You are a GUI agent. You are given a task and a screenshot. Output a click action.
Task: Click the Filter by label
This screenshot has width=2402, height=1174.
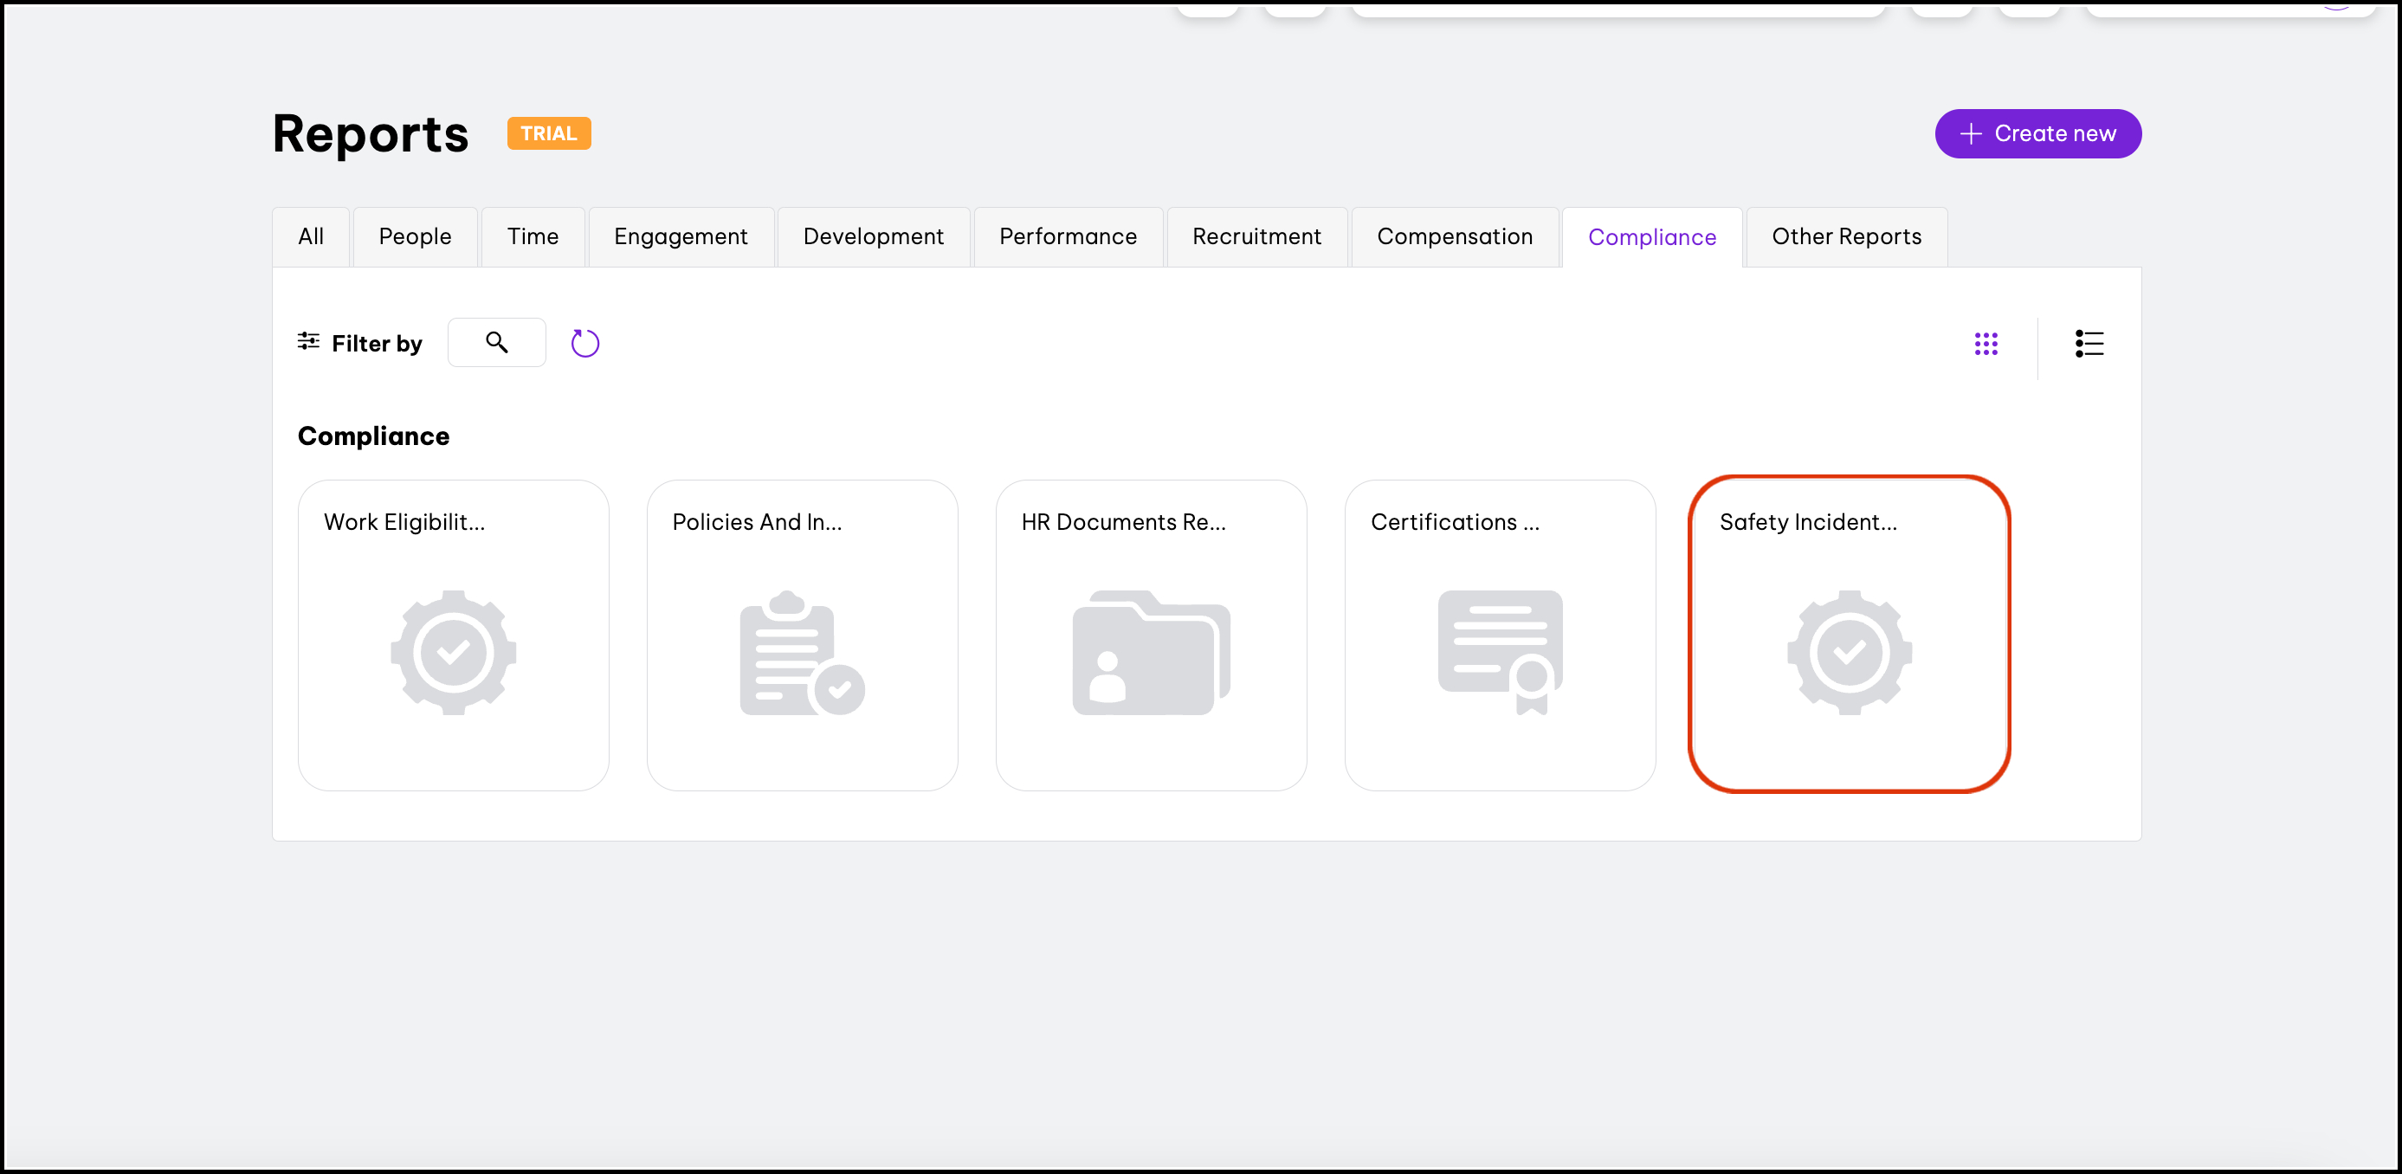click(x=377, y=344)
